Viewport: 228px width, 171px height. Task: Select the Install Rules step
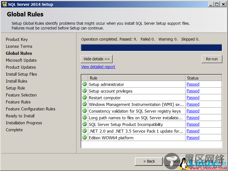point(16,81)
